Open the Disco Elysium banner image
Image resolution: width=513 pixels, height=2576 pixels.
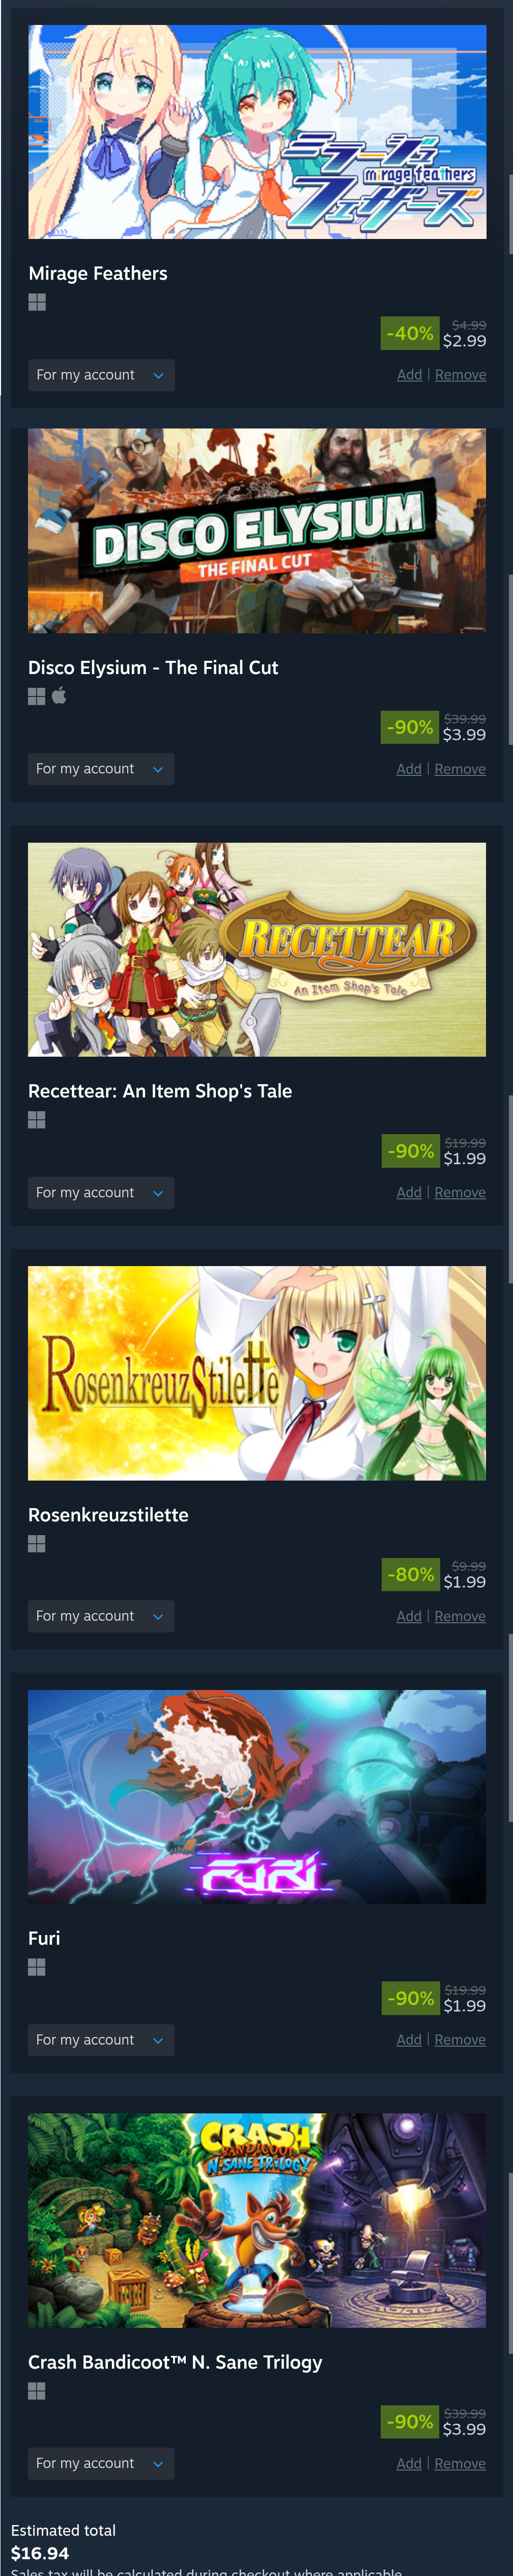(256, 531)
